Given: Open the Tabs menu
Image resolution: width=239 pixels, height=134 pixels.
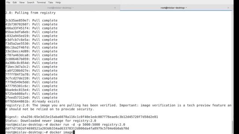Looking at the screenshot, I should pos(51,3).
